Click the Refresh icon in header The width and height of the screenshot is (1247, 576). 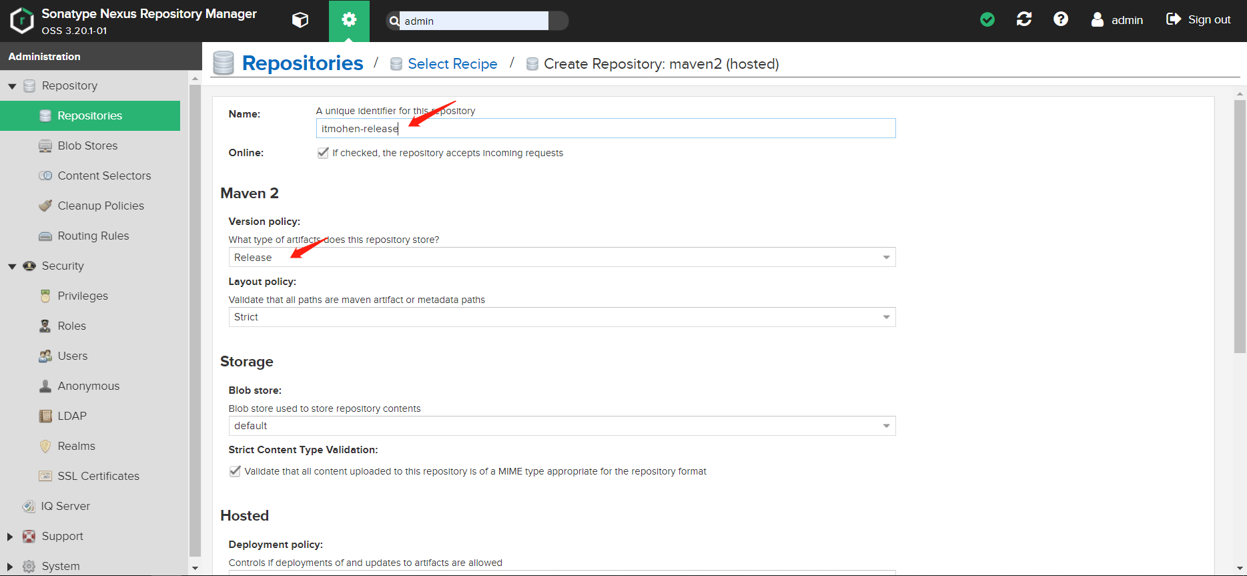tap(1024, 19)
